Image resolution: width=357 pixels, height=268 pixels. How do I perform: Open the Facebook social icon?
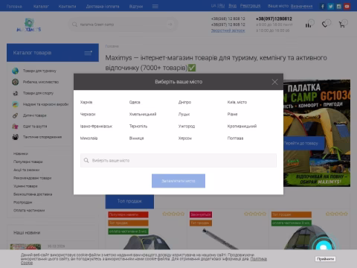coord(323,7)
